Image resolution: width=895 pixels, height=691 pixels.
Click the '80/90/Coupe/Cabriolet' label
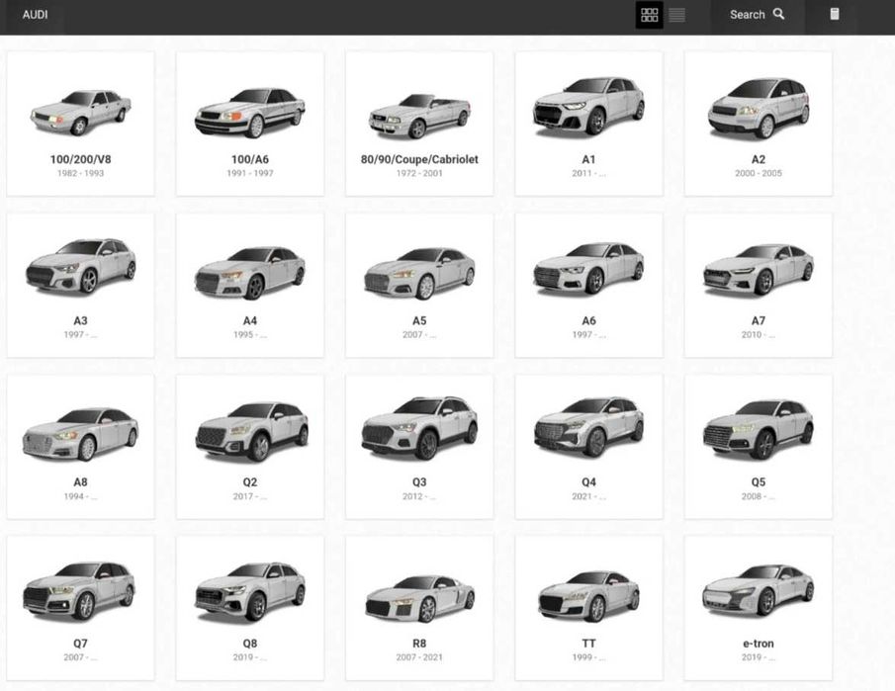pos(419,159)
